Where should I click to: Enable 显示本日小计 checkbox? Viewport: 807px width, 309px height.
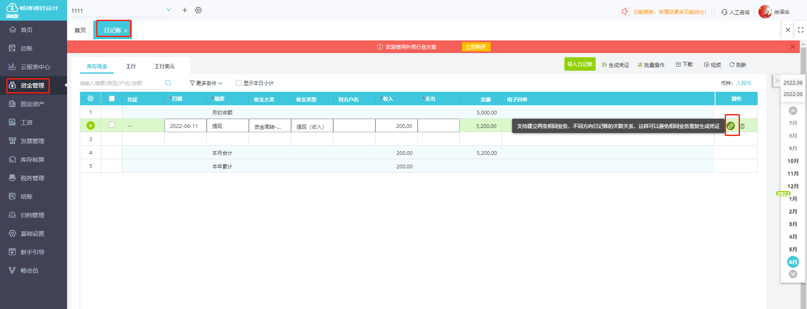239,83
